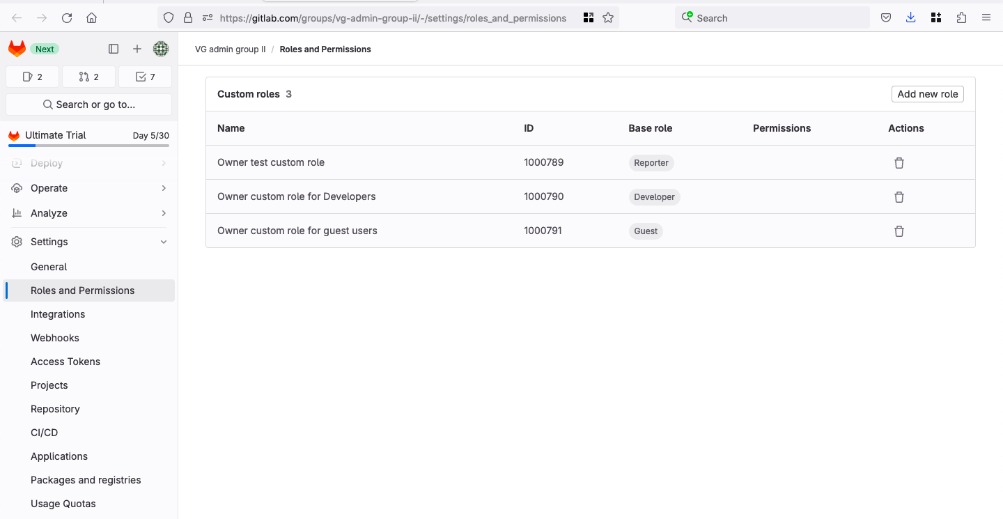Click the Add new role button
This screenshot has width=1003, height=519.
927,94
